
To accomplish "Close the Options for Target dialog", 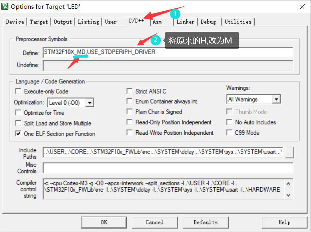I will 302,7.
